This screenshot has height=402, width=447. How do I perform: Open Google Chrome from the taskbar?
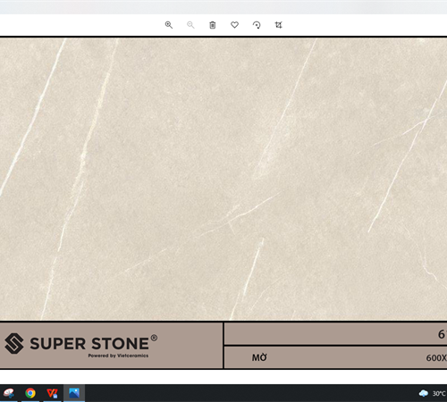coord(30,393)
